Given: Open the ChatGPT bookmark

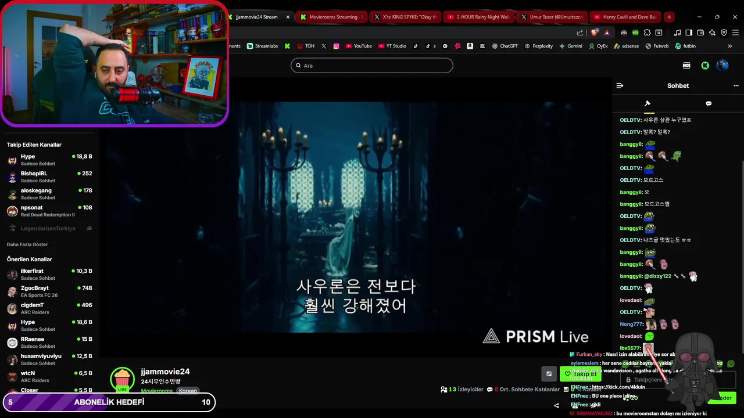Looking at the screenshot, I should coord(505,46).
